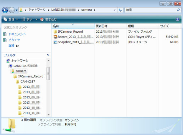Select the IPCamera_Record folder in file list

pos(70,32)
